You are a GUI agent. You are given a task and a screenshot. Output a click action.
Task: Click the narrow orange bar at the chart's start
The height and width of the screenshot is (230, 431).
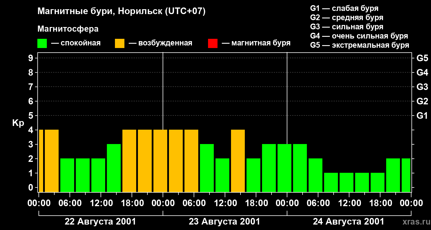point(41,161)
